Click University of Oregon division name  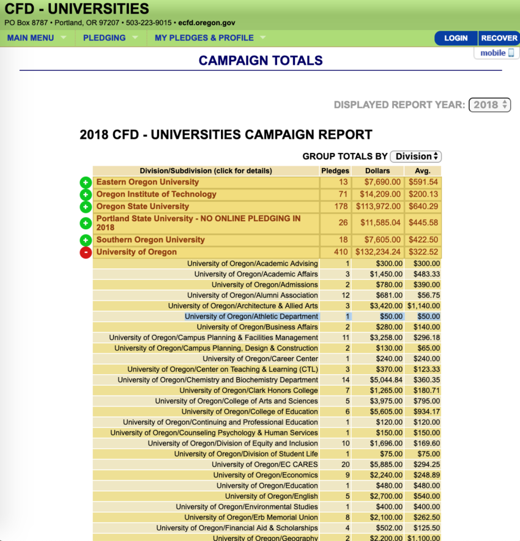136,252
